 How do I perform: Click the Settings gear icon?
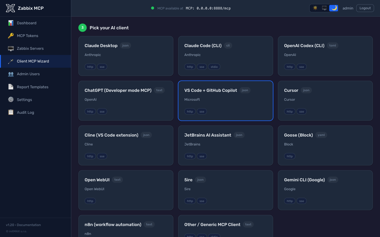[x=11, y=100]
